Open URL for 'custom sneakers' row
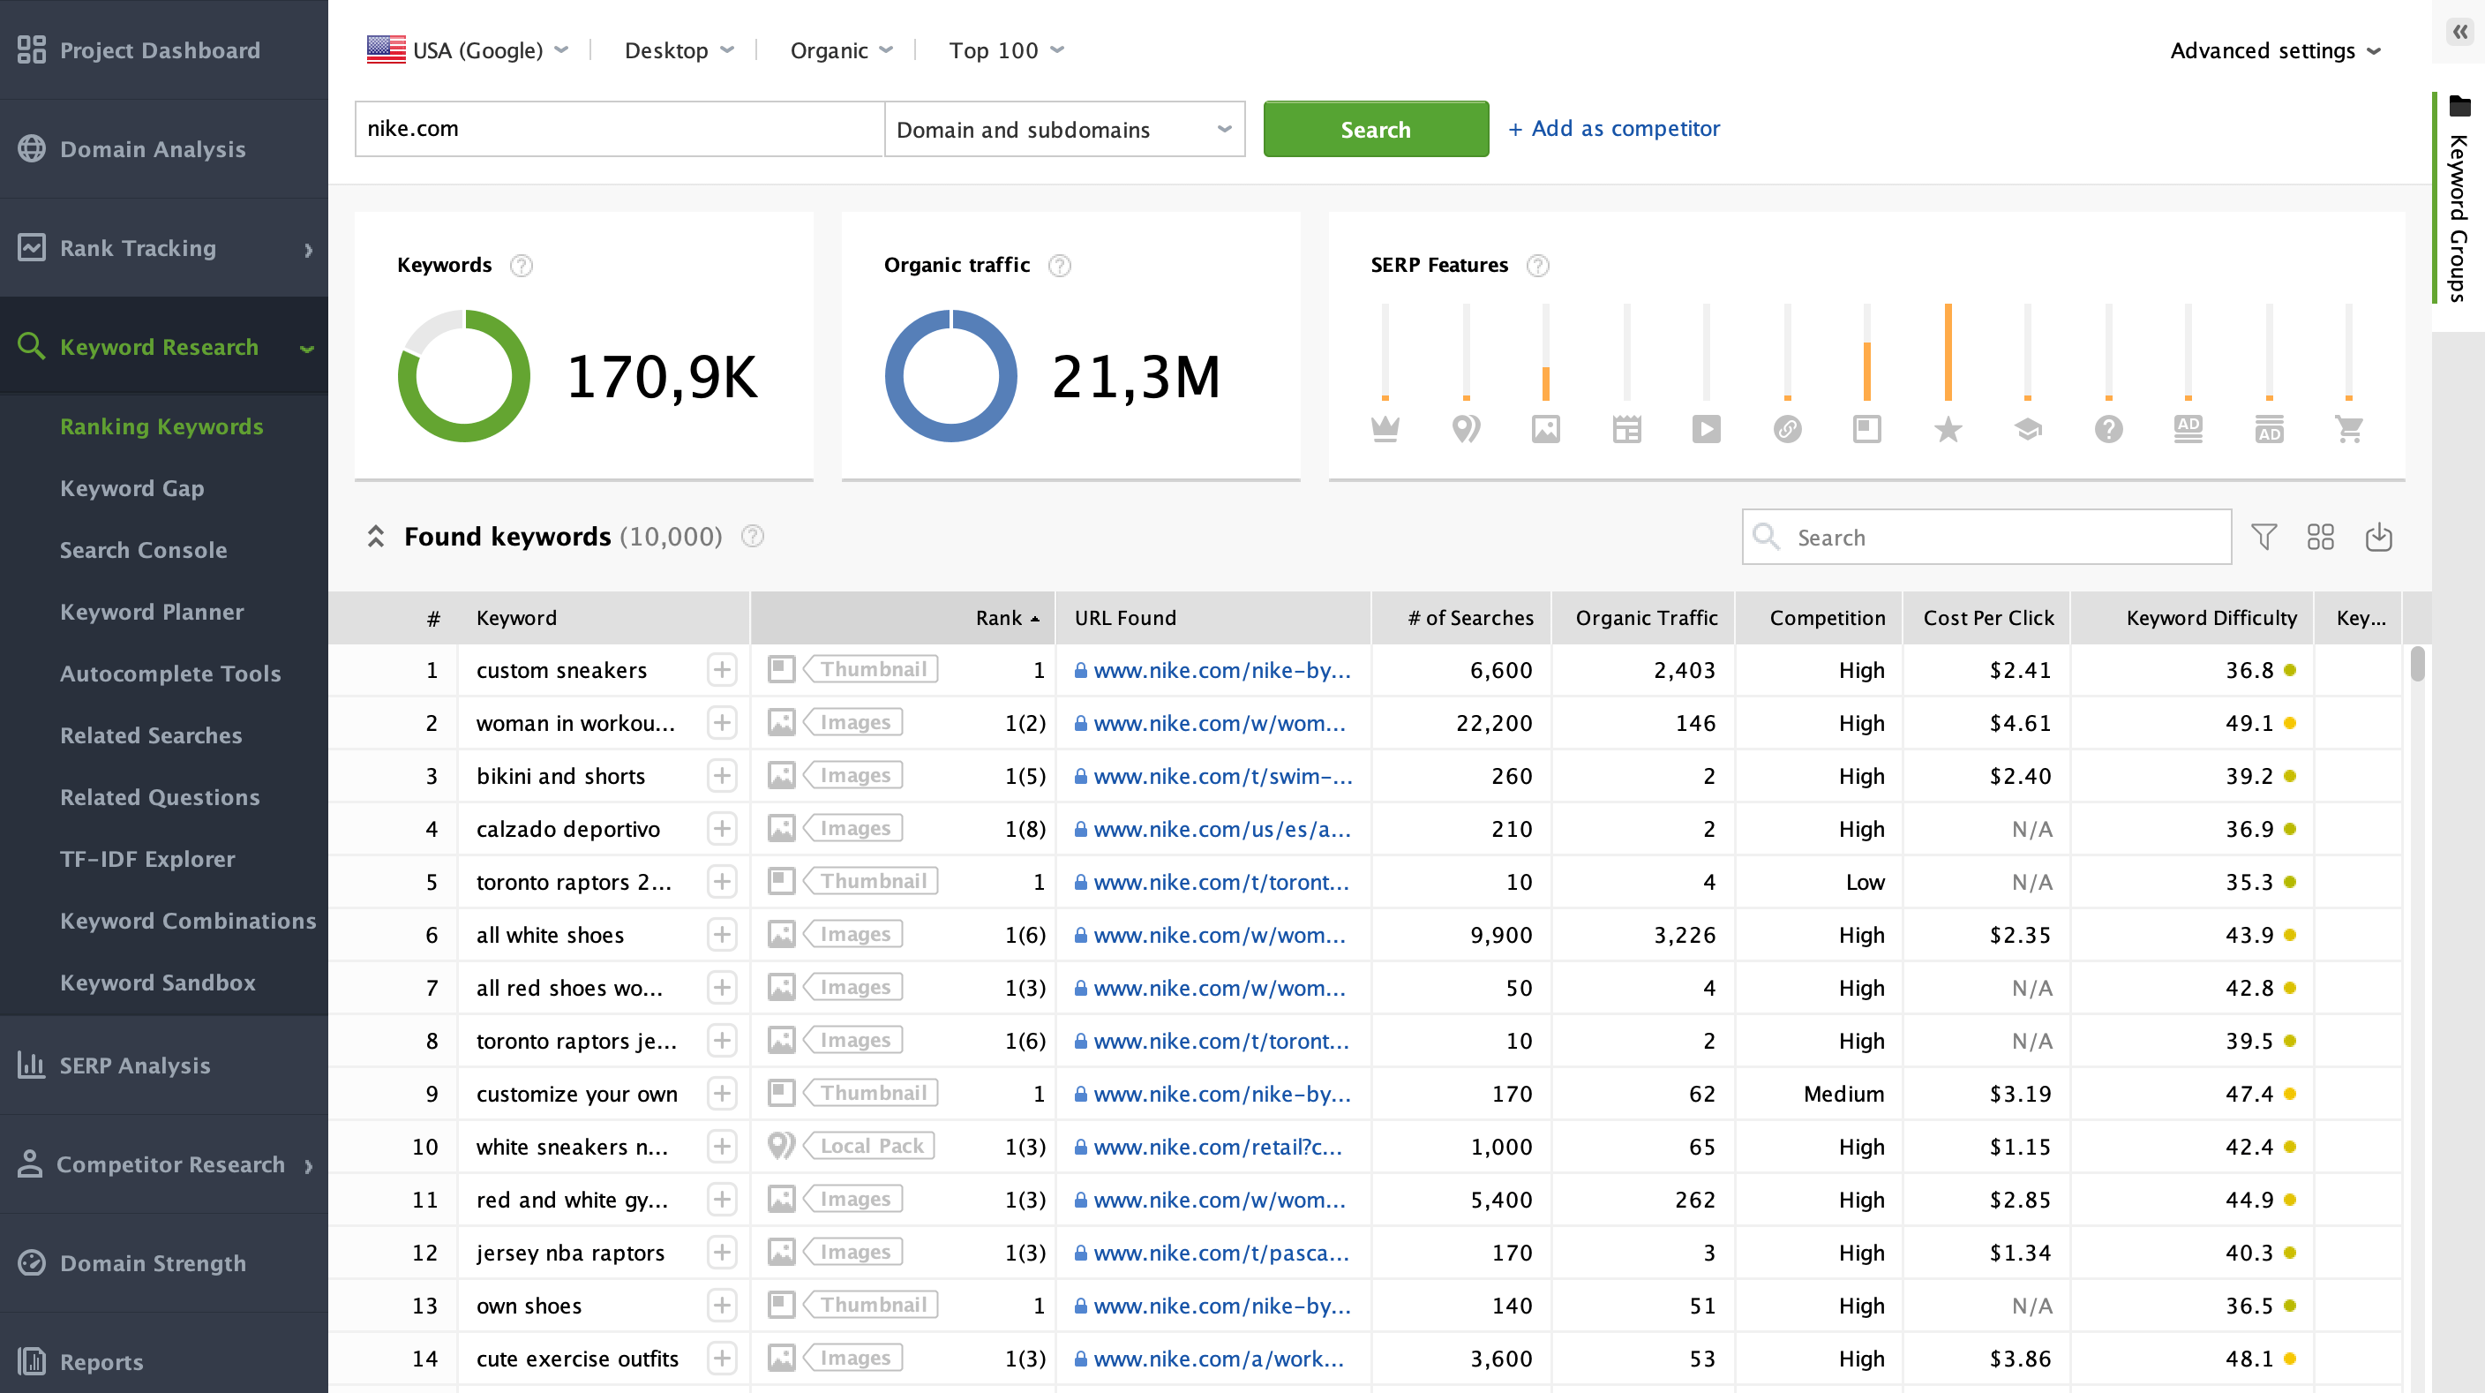The width and height of the screenshot is (2485, 1393). click(1221, 670)
